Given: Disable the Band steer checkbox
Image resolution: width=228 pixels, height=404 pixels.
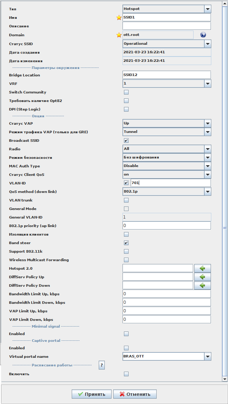Looking at the screenshot, I should coord(126,243).
